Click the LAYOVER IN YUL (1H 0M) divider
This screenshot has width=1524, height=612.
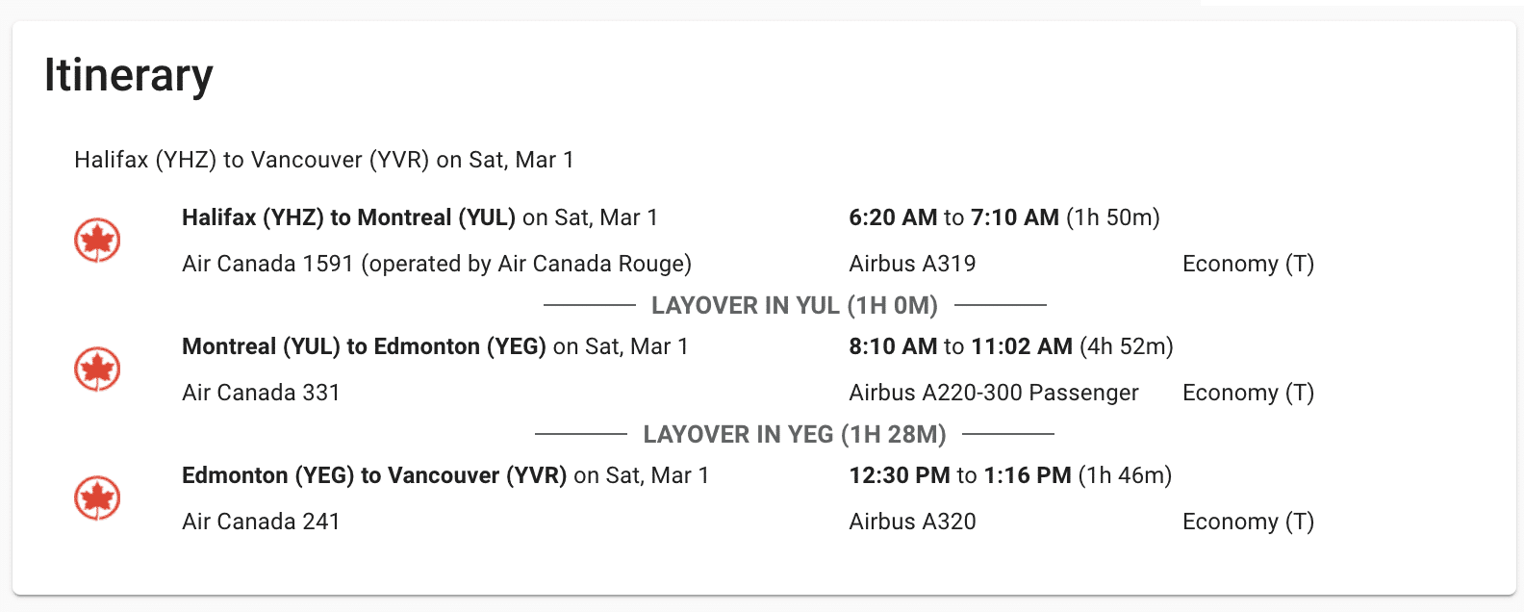795,305
